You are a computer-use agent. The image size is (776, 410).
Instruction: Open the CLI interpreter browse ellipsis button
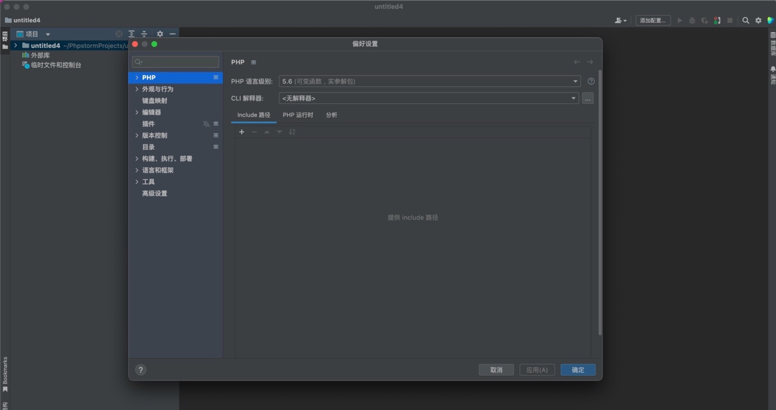pos(588,98)
